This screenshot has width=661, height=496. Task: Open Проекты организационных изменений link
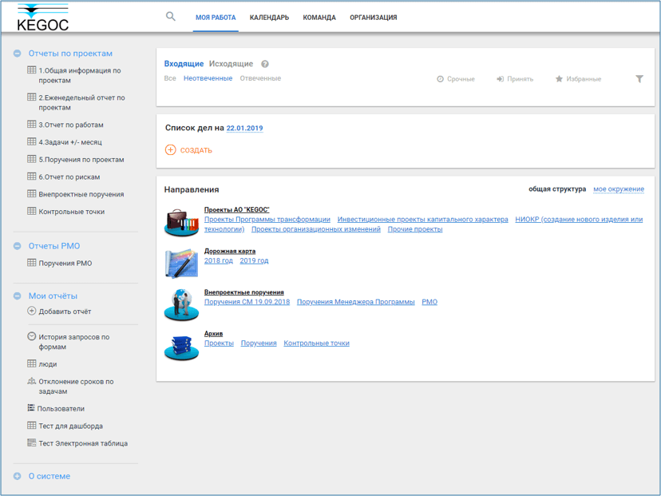pyautogui.click(x=316, y=229)
